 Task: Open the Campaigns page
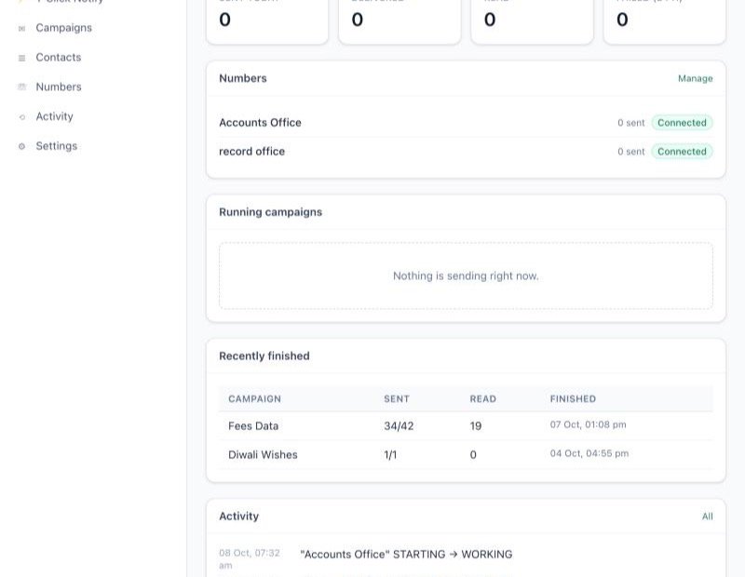coord(63,28)
